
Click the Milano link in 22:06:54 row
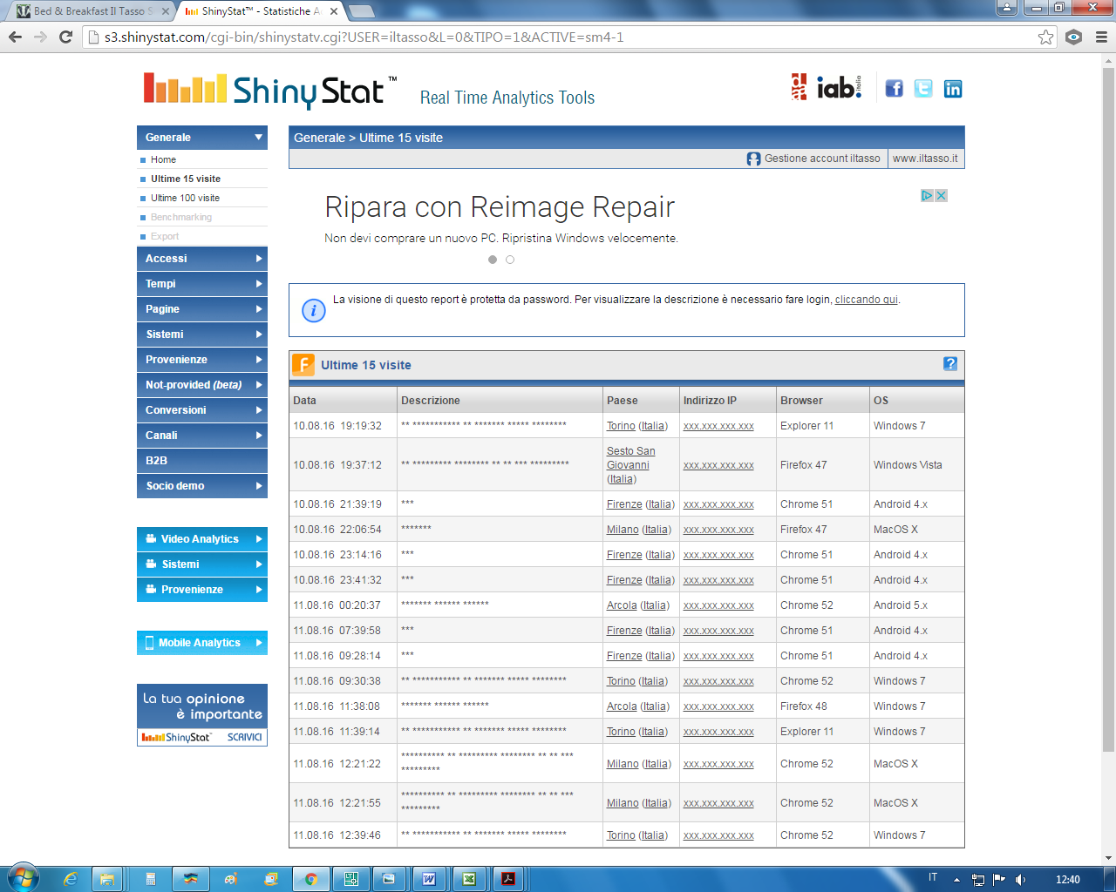(623, 530)
